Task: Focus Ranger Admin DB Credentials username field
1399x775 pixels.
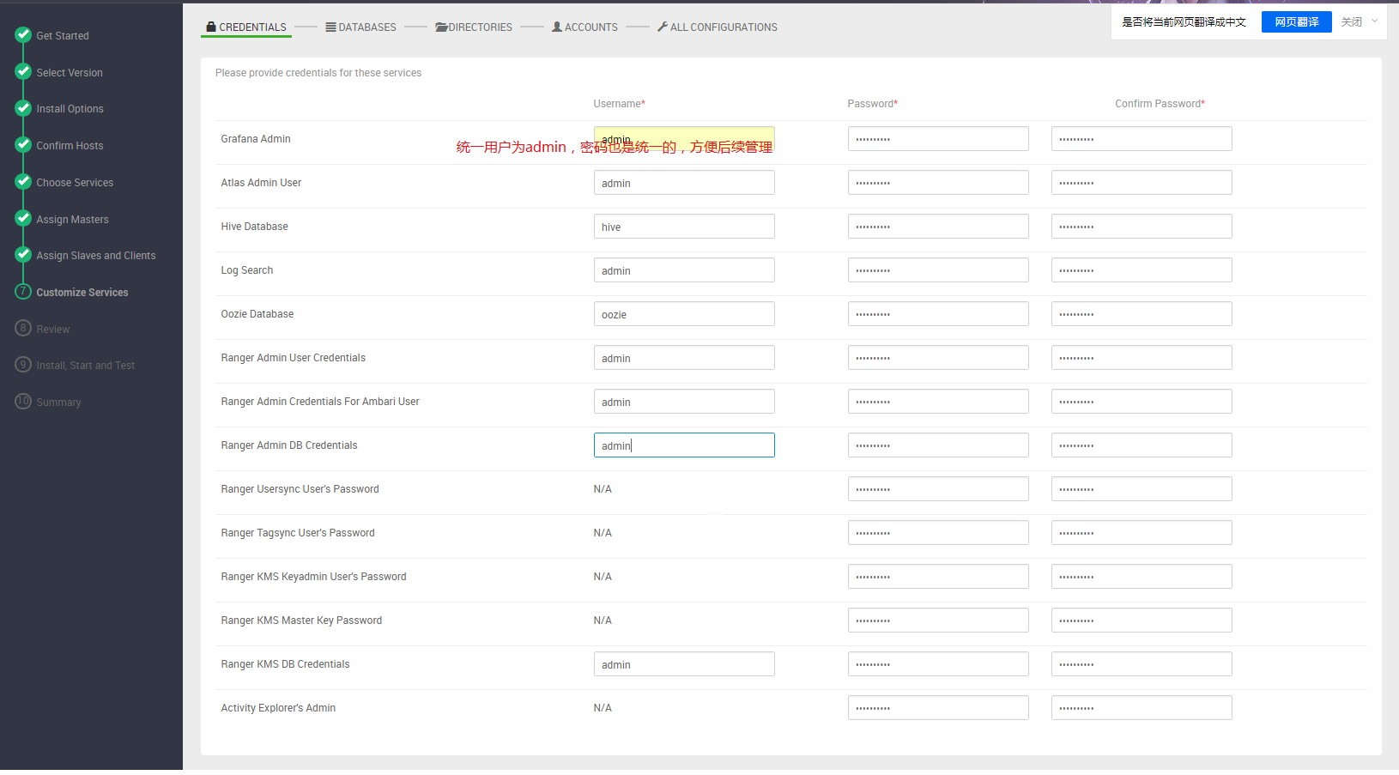Action: (x=684, y=445)
